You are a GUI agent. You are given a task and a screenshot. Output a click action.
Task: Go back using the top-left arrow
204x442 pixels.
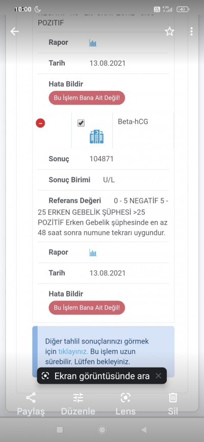(15, 31)
